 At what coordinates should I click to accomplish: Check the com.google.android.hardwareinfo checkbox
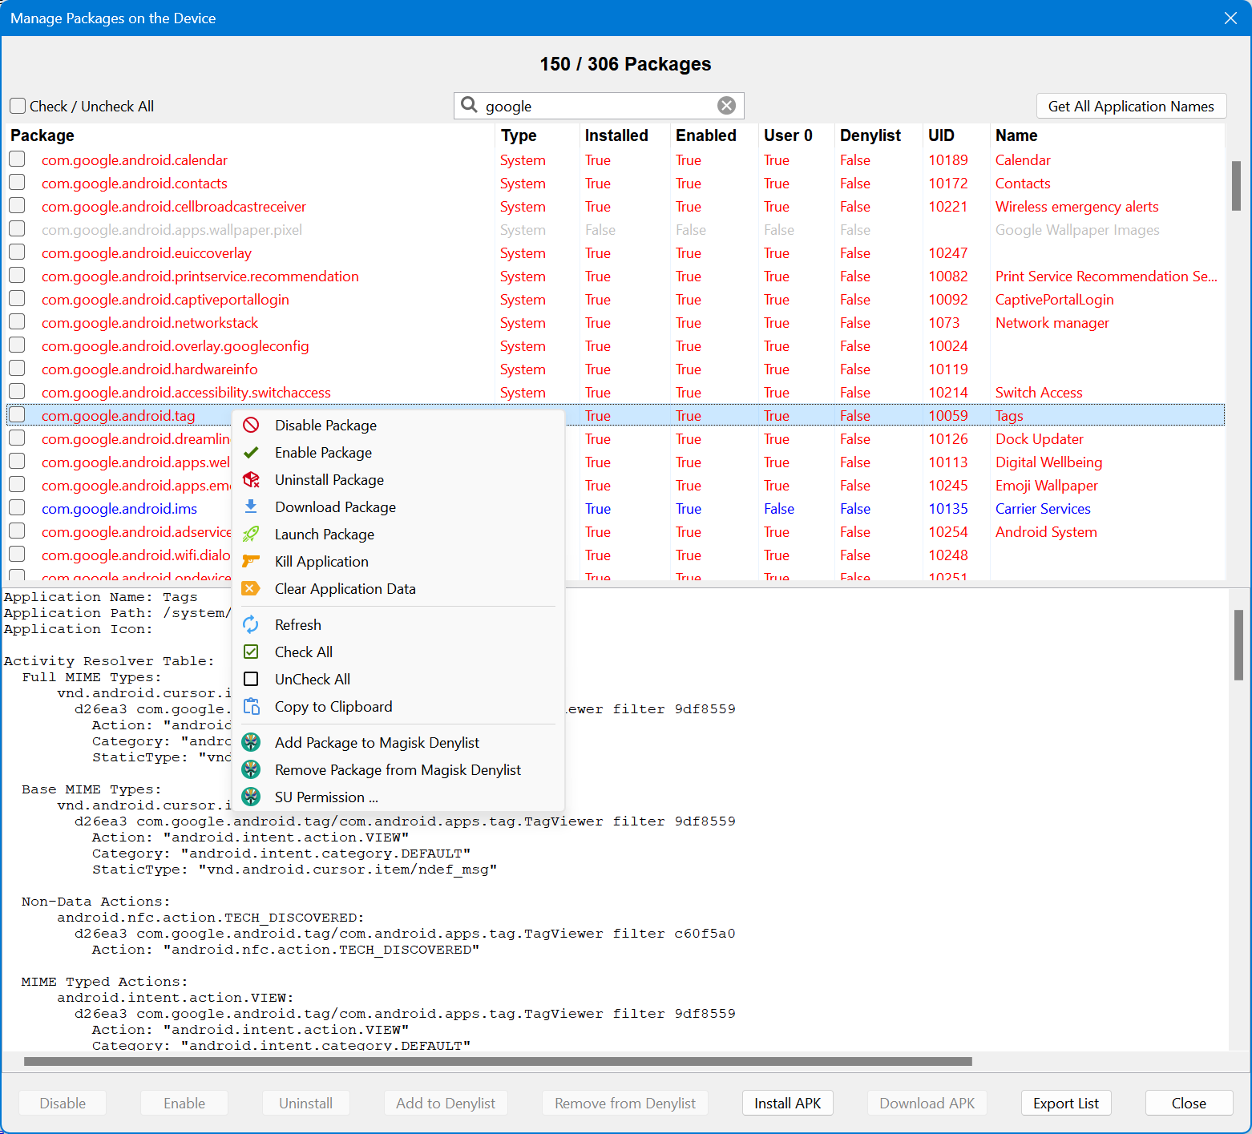pyautogui.click(x=17, y=369)
